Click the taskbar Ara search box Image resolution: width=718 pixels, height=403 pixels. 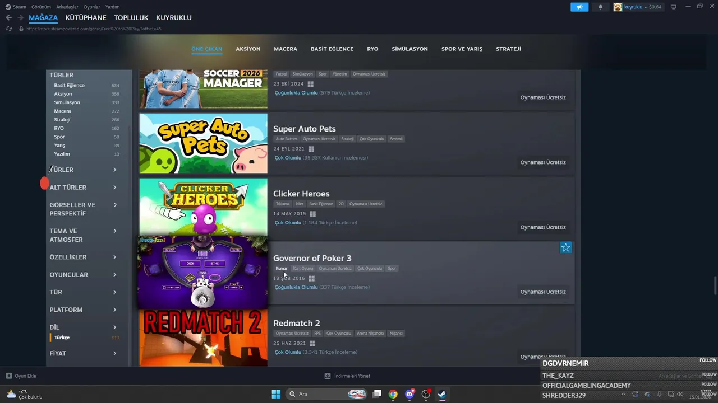point(326,394)
